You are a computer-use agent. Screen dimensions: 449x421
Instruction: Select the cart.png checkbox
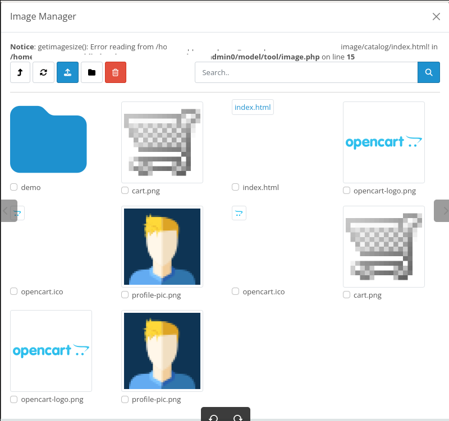[x=125, y=191]
